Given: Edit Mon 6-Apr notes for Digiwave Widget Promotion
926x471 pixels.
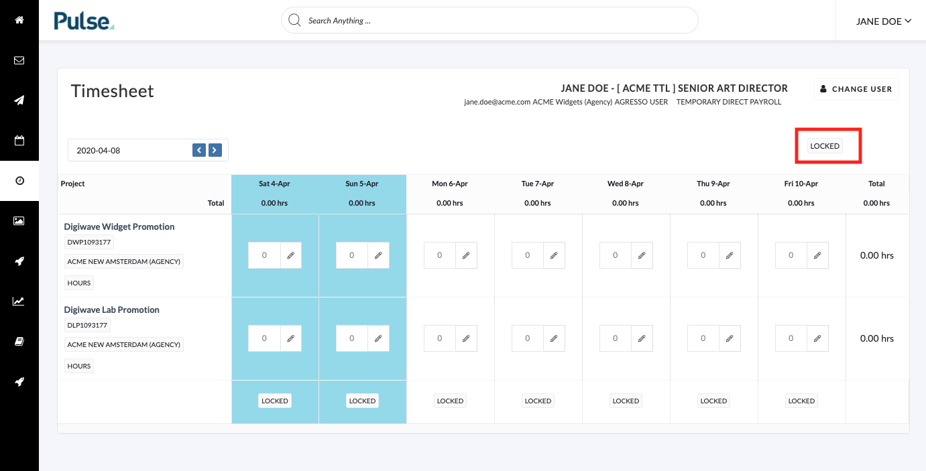Looking at the screenshot, I should 466,255.
